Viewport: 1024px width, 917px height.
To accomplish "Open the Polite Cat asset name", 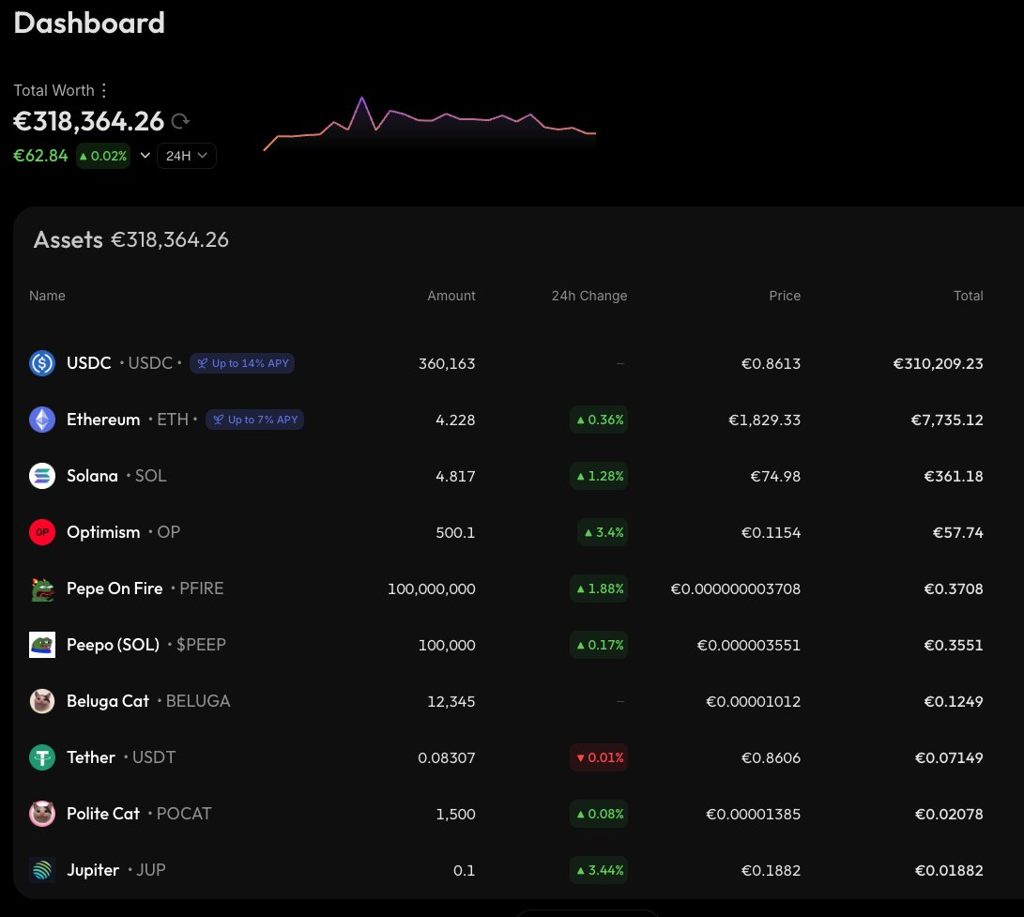I will tap(103, 814).
